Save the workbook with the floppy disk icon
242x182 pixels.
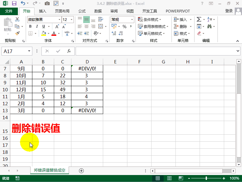[14, 3]
